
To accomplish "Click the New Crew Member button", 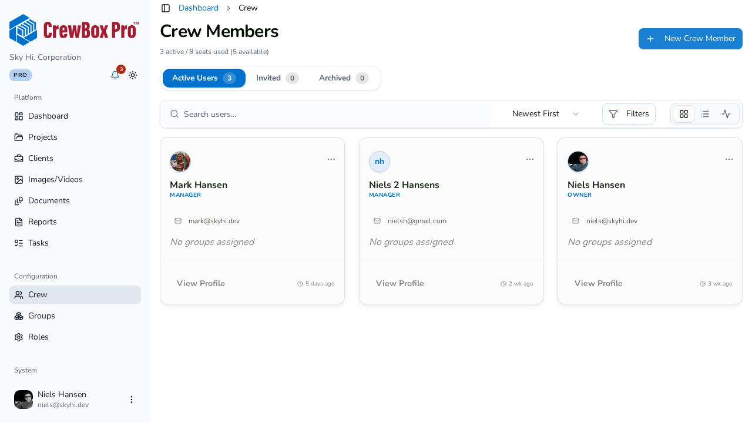I will click(x=690, y=39).
